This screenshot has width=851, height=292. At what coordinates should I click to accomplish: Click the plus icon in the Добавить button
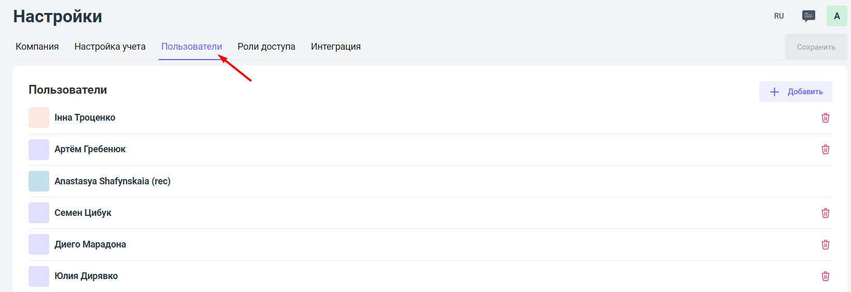click(774, 92)
